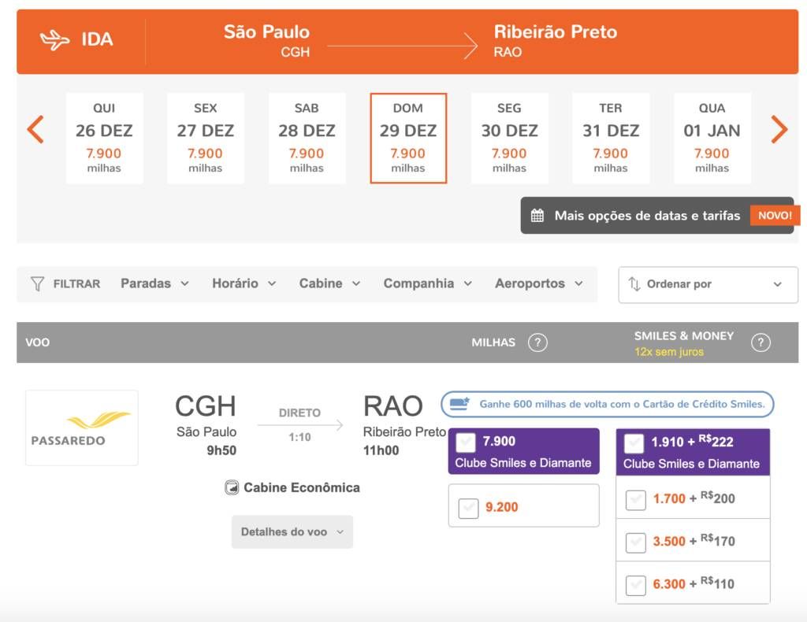Viewport: 807px width, 622px height.
Task: Click the FILTRAR label
Action: (x=76, y=283)
